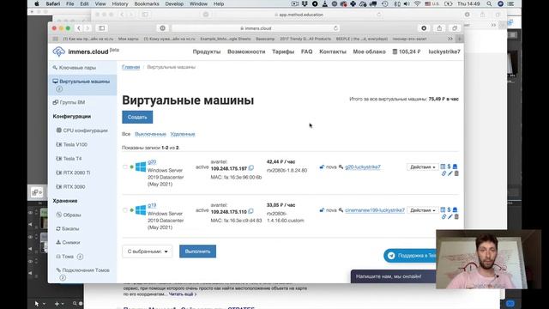This screenshot has width=549, height=309.
Task: Click the dollar icon for g19
Action: click(x=449, y=209)
